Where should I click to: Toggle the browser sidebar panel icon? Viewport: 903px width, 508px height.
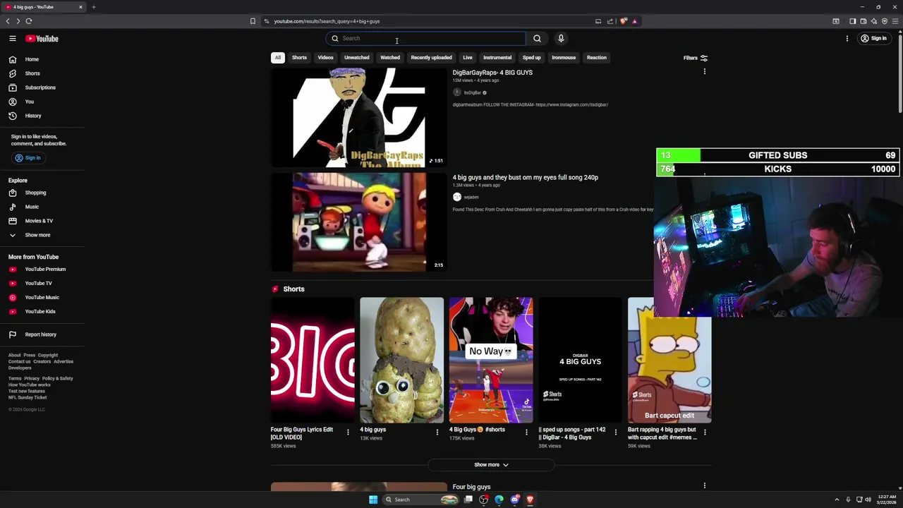coord(852,21)
